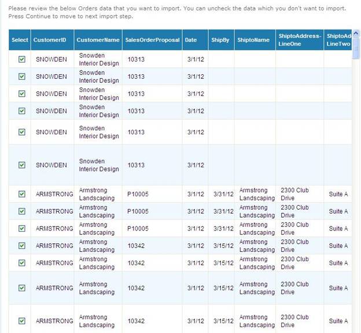Toggle the second ARMSTRONG 10342 row checkbox
This screenshot has width=361, height=333.
click(22, 263)
